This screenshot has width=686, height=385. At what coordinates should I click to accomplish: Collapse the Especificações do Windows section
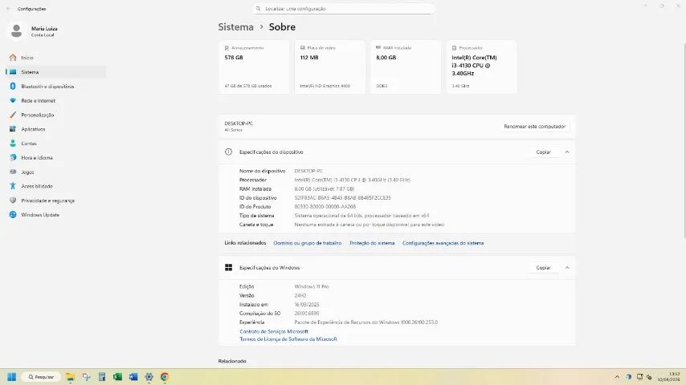click(567, 267)
